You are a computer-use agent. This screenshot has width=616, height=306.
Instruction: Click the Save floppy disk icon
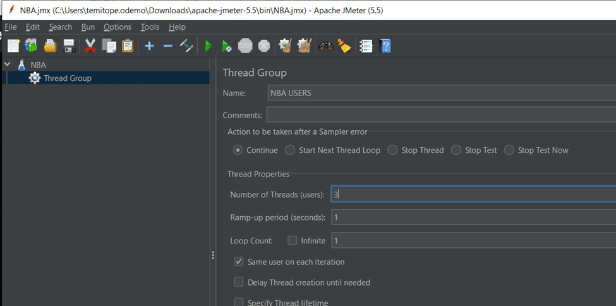[69, 46]
